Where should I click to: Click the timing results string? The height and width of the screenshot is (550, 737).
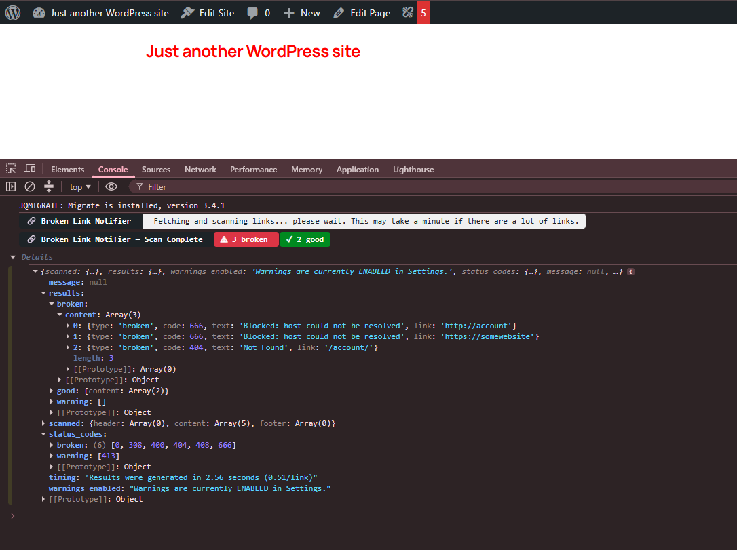(201, 477)
